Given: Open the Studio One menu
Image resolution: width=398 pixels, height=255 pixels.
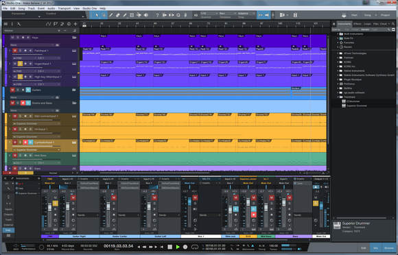Looking at the screenshot, I should click(x=90, y=8).
